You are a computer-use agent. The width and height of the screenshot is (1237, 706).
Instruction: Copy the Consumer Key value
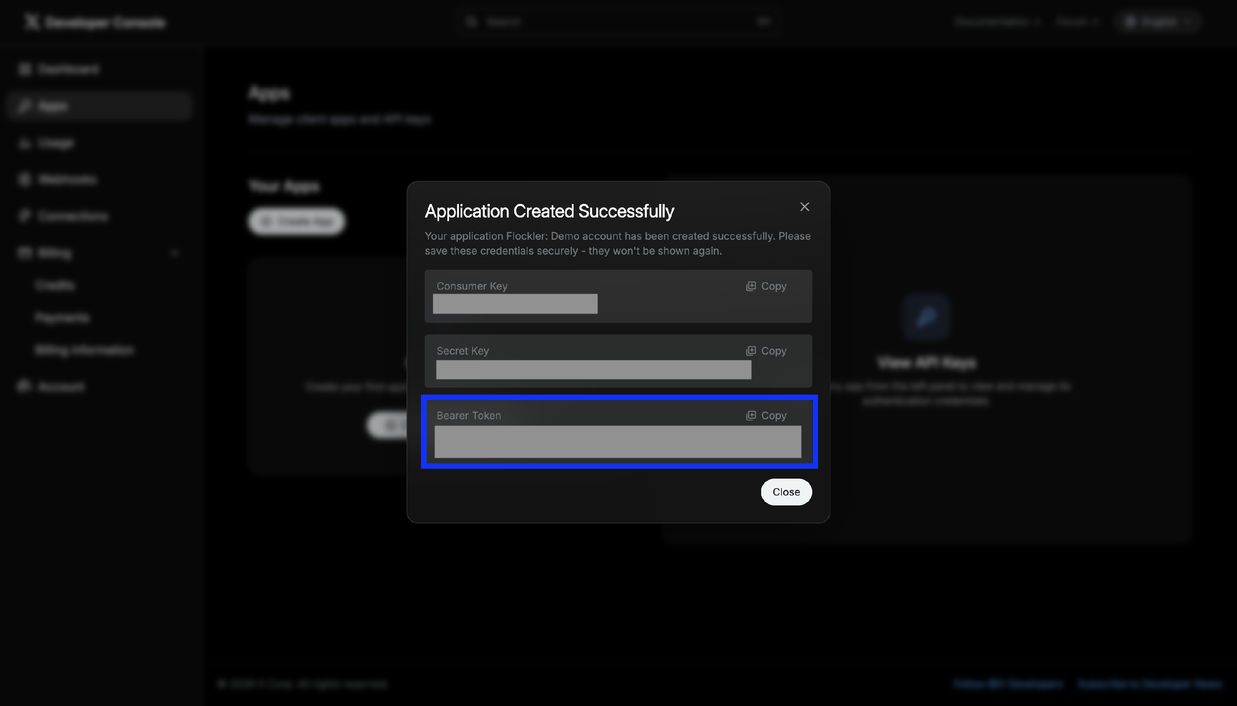coord(766,286)
